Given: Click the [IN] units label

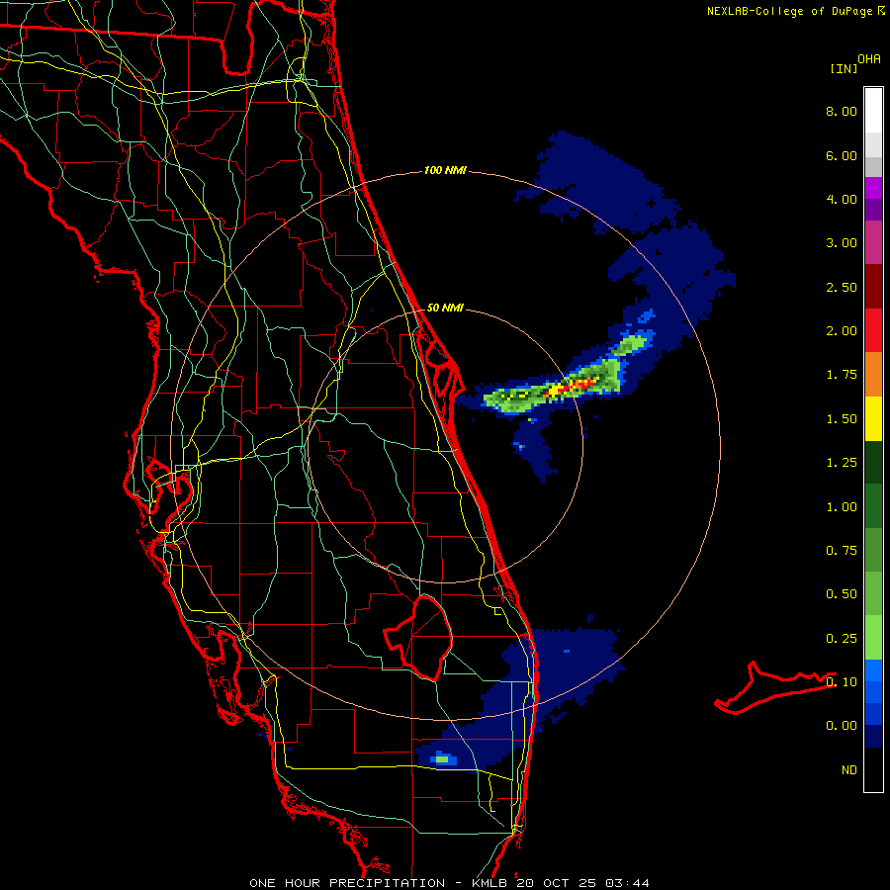Looking at the screenshot, I should coord(844,68).
